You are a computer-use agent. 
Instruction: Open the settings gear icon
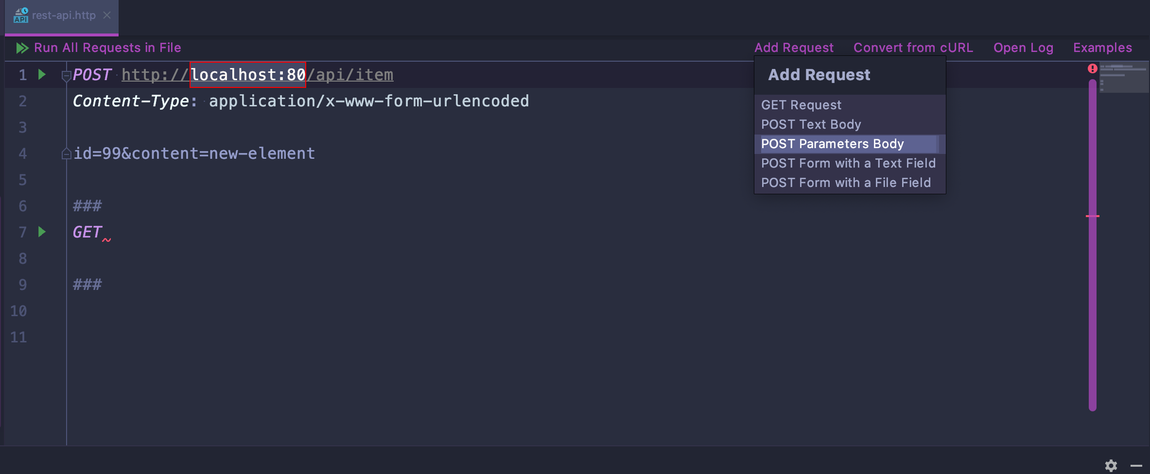pyautogui.click(x=1111, y=465)
